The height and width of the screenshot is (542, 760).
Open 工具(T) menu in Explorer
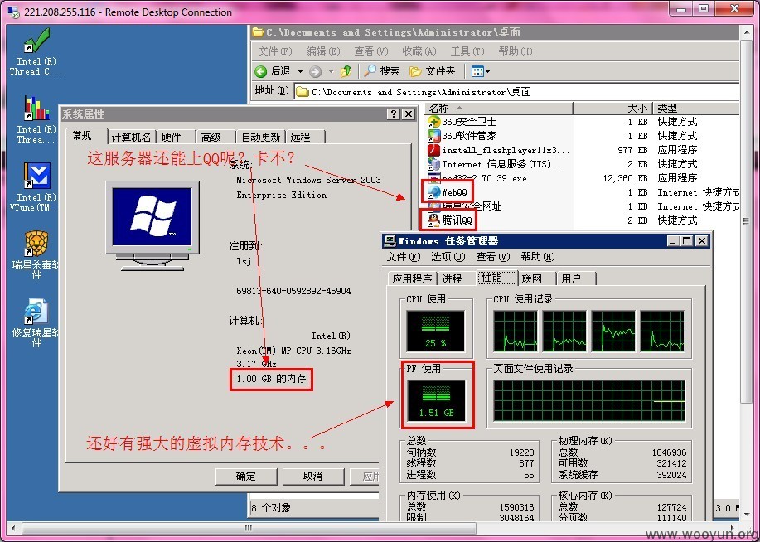467,51
